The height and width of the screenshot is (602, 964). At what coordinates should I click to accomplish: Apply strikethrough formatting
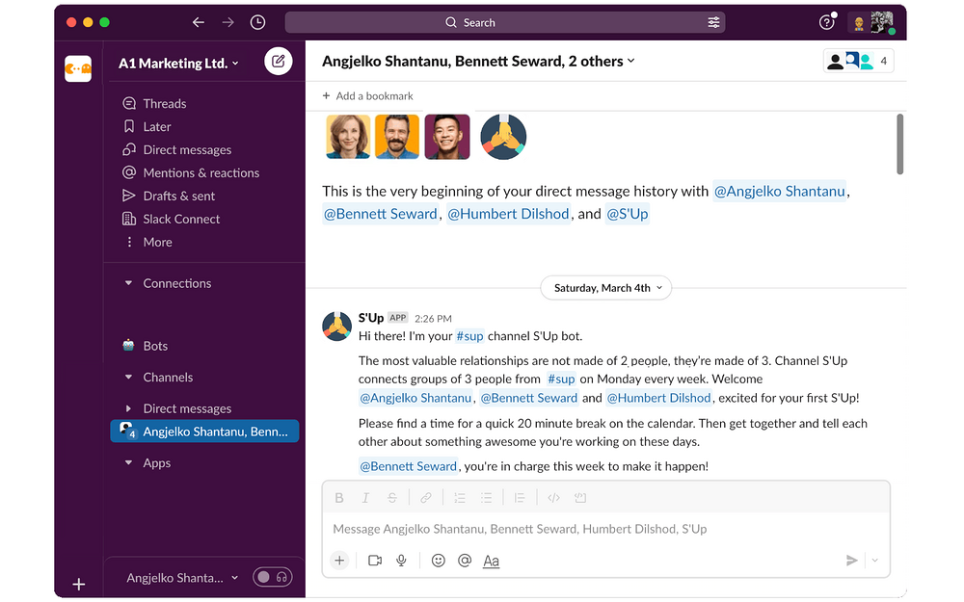pyautogui.click(x=391, y=498)
